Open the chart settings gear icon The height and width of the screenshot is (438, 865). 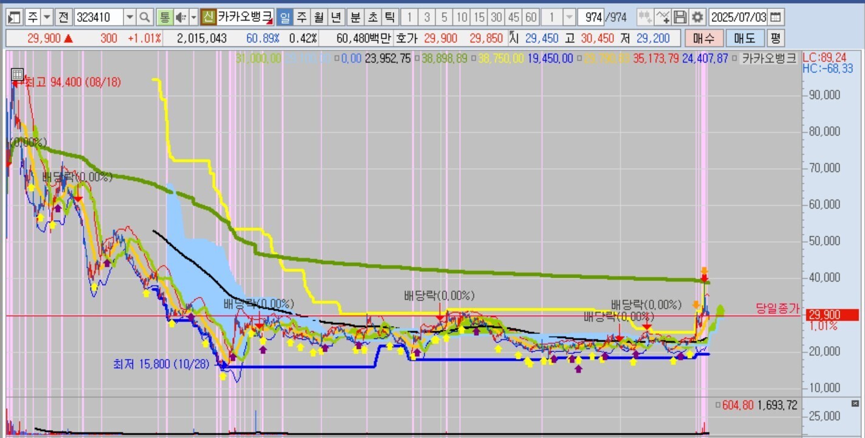point(698,17)
